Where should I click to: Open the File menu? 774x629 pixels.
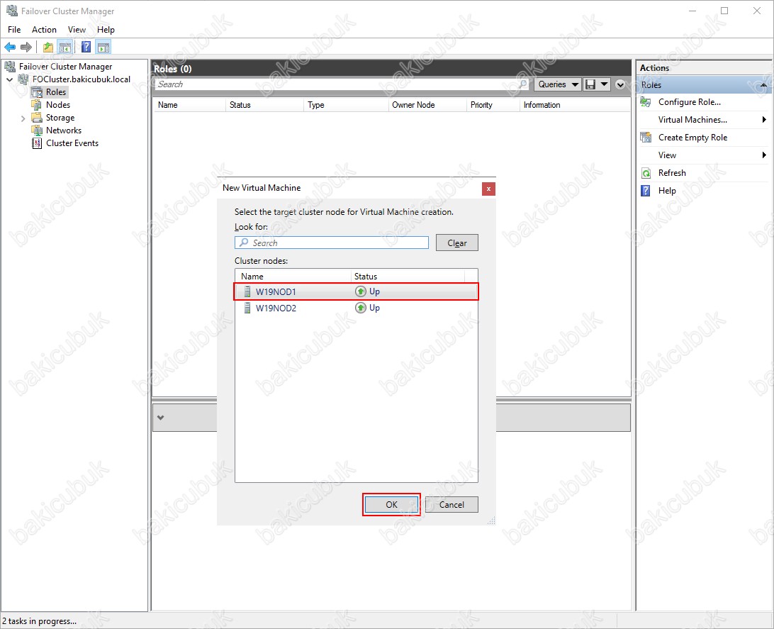coord(14,30)
